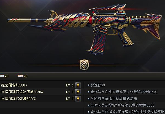
Task: Upgrade the 经验值增加200% attribute with its arrow
Action: pyautogui.click(x=78, y=85)
